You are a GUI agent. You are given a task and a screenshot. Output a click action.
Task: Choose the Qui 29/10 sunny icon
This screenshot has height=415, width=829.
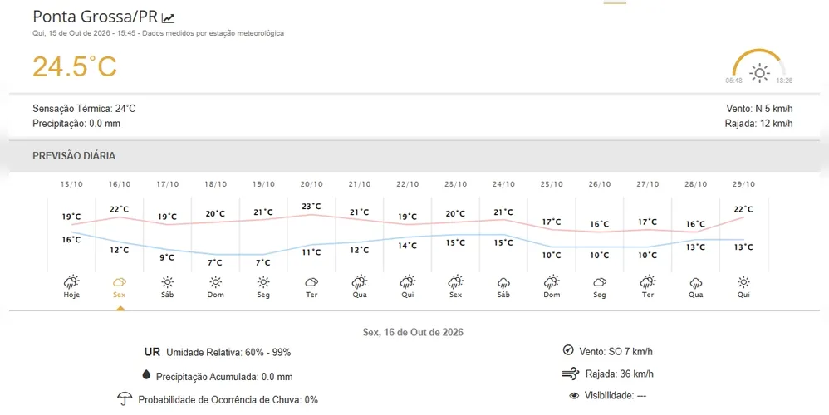[744, 282]
